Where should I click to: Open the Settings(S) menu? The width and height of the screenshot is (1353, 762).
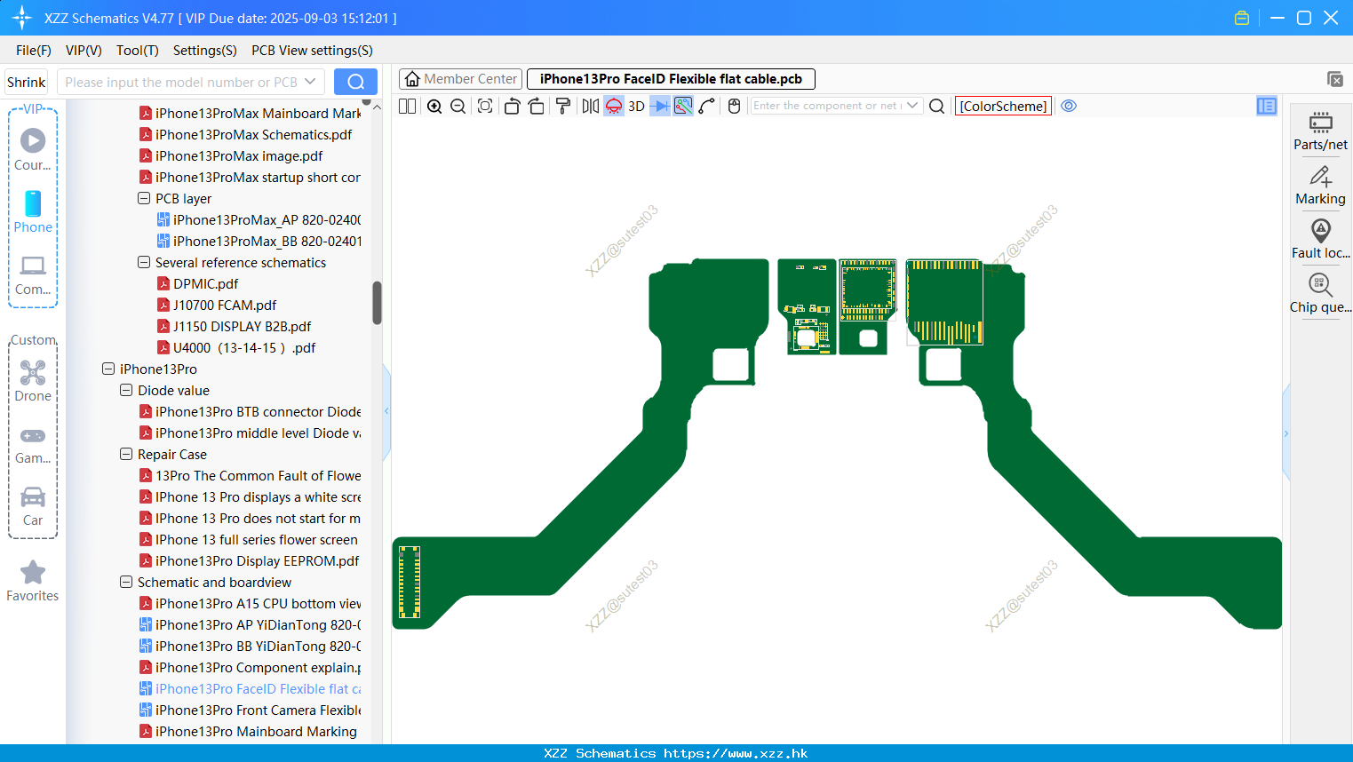(x=205, y=51)
